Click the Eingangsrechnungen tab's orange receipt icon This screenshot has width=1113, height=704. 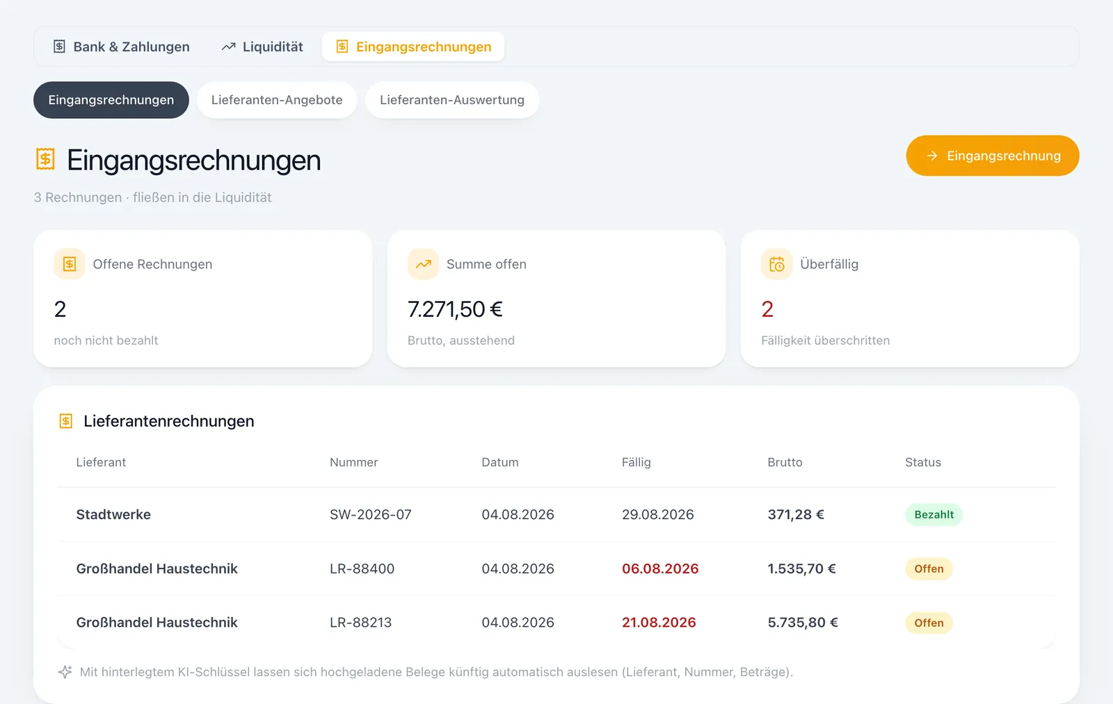click(x=342, y=47)
